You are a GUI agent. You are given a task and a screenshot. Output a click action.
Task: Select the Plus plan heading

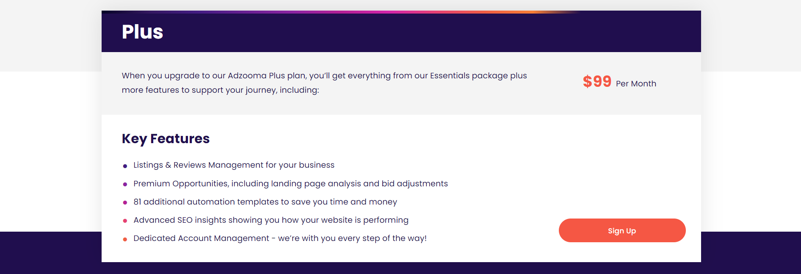(142, 32)
